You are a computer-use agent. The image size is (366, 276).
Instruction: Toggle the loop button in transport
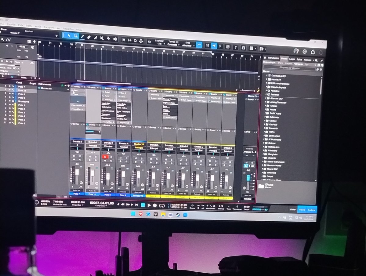(x=161, y=205)
